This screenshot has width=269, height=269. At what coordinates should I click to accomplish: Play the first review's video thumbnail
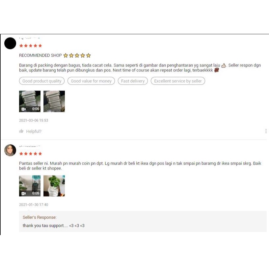coord(30,101)
